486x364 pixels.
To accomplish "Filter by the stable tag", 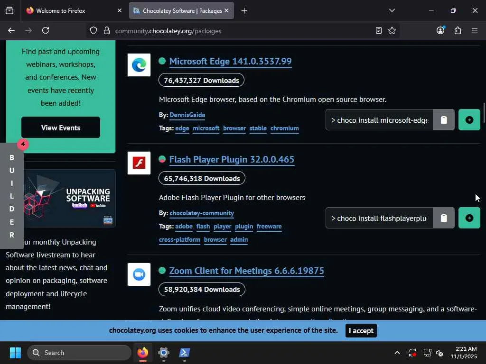I will (258, 128).
